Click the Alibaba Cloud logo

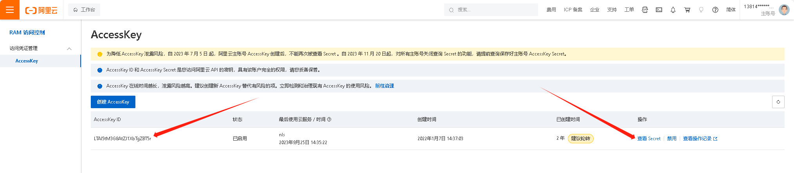(x=41, y=10)
